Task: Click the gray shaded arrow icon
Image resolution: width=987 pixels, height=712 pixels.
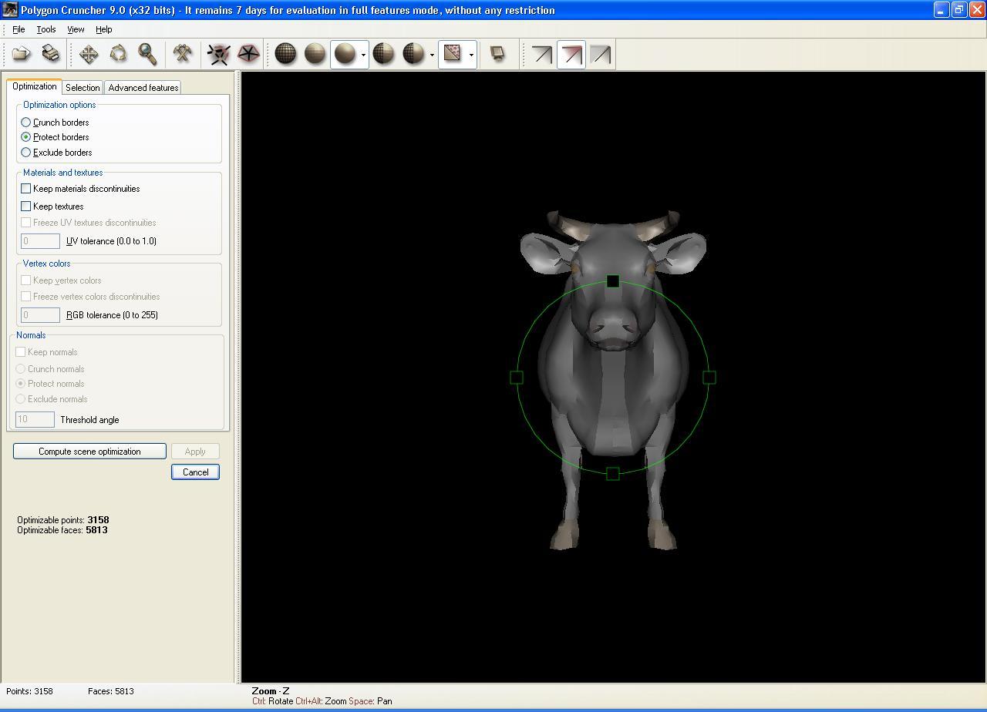Action: click(x=601, y=54)
